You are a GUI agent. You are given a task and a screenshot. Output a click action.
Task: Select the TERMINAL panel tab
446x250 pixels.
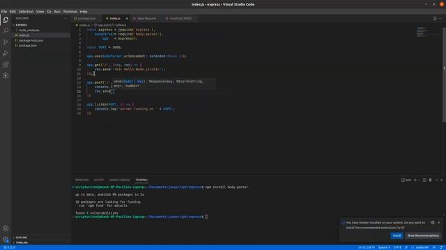point(141,180)
